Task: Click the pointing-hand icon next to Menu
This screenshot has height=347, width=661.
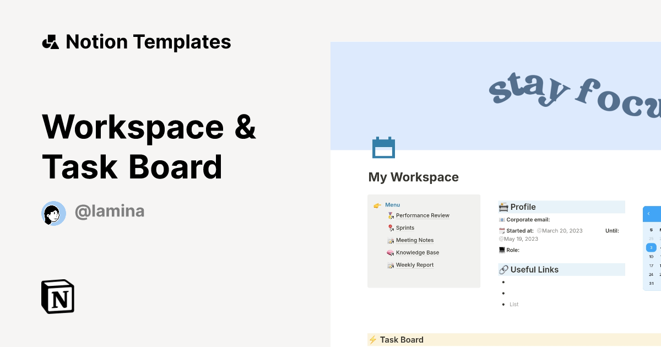Action: pyautogui.click(x=377, y=204)
